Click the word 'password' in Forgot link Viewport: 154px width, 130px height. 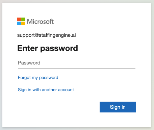[49, 78]
